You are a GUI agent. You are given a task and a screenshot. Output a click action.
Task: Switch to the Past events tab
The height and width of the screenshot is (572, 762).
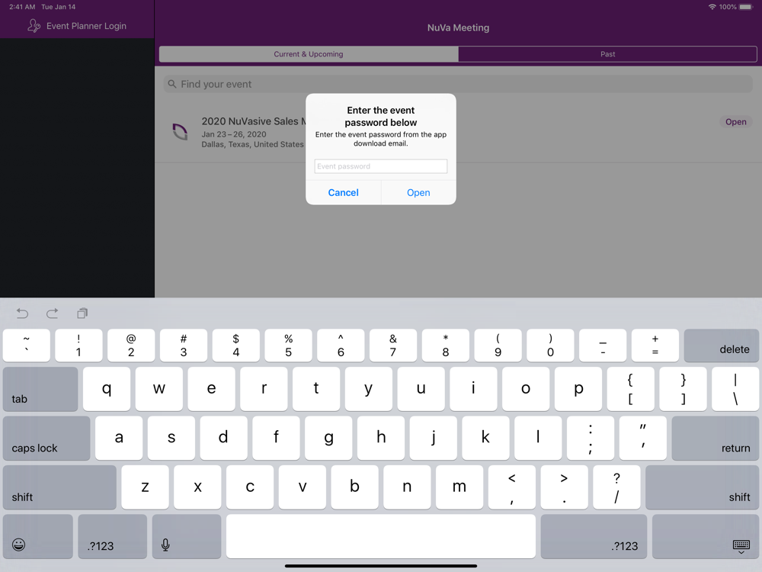pos(607,54)
